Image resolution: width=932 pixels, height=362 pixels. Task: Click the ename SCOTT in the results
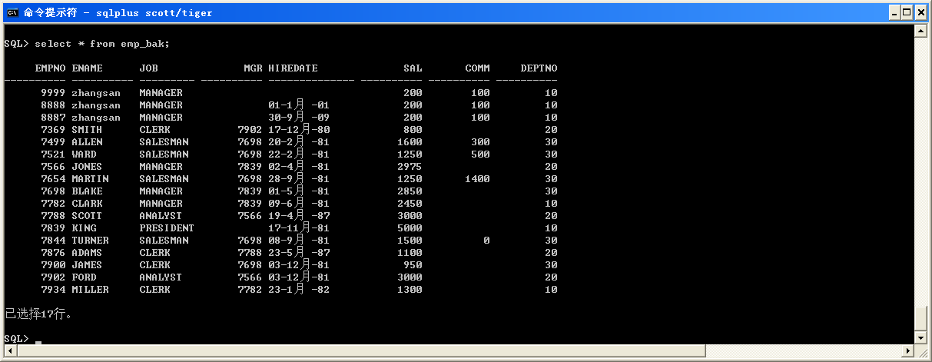point(87,216)
